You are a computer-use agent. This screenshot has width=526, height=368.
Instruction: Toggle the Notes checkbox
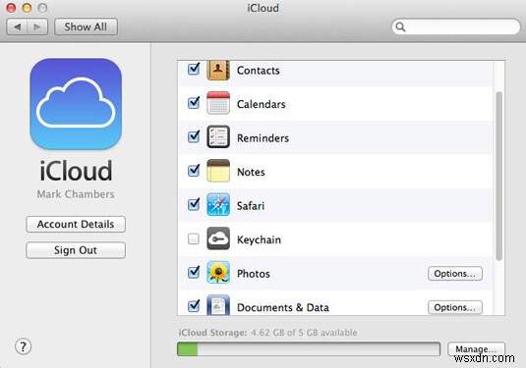click(194, 170)
